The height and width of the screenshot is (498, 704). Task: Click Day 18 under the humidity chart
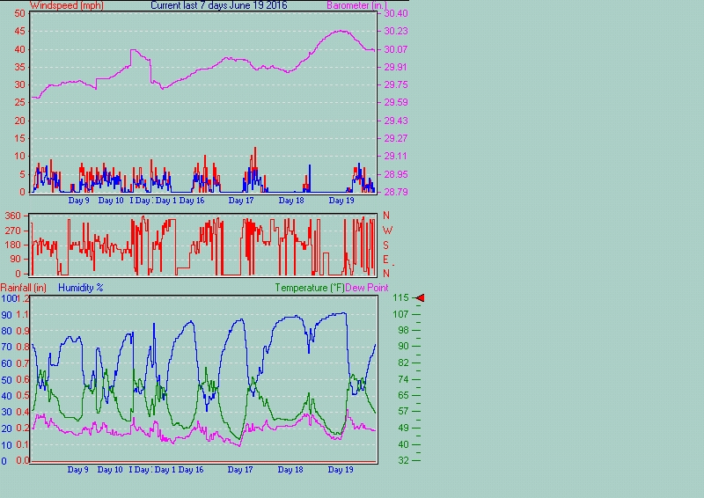[290, 470]
